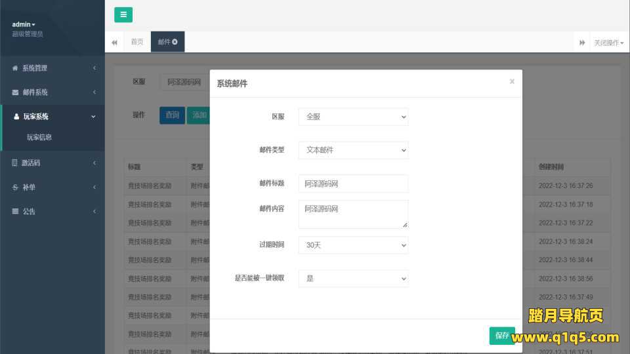Close the 邮件 tab with its x icon
The width and height of the screenshot is (630, 354).
[x=175, y=42]
